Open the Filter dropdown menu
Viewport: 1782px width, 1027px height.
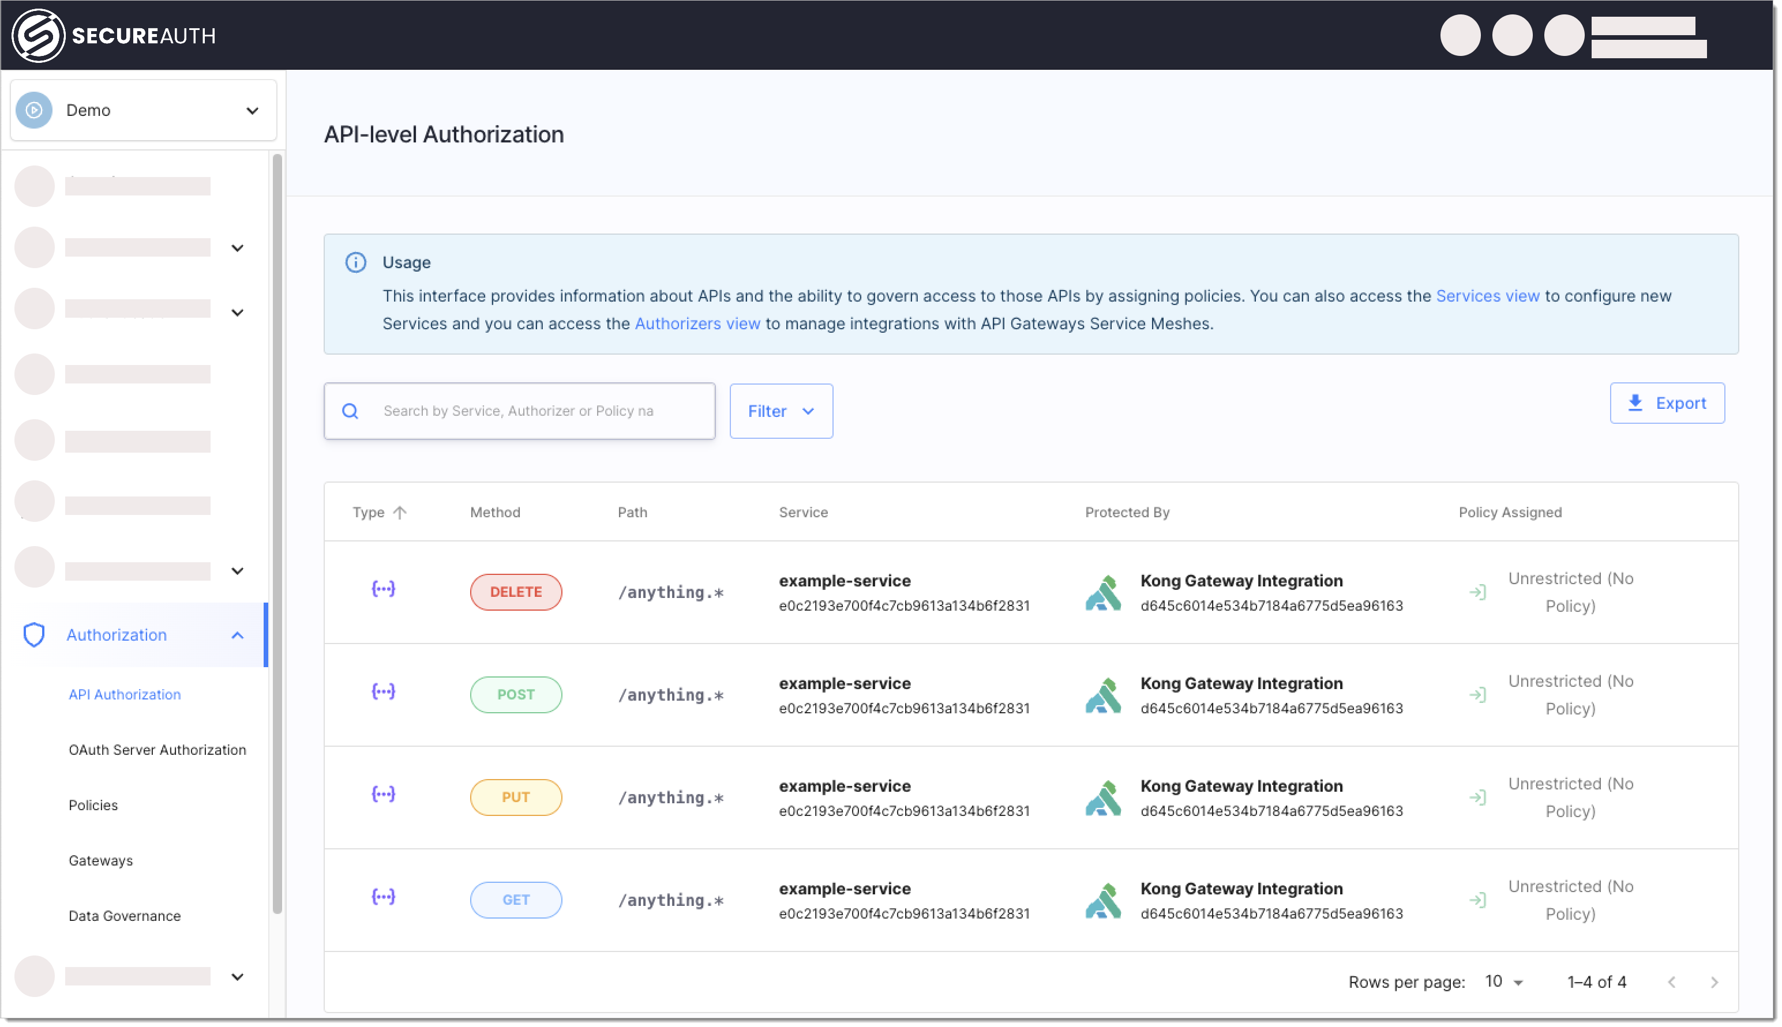click(781, 410)
